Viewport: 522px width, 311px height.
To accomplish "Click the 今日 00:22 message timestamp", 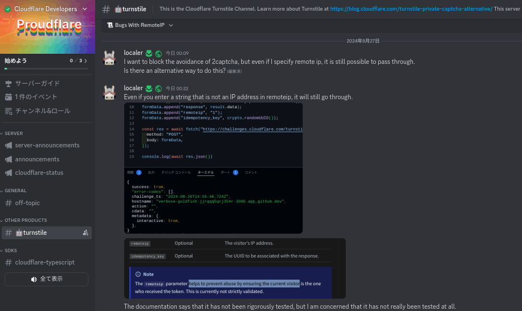I will coord(177,89).
